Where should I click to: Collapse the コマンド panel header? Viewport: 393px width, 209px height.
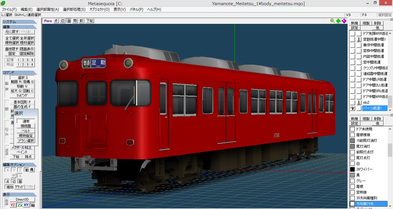20,72
